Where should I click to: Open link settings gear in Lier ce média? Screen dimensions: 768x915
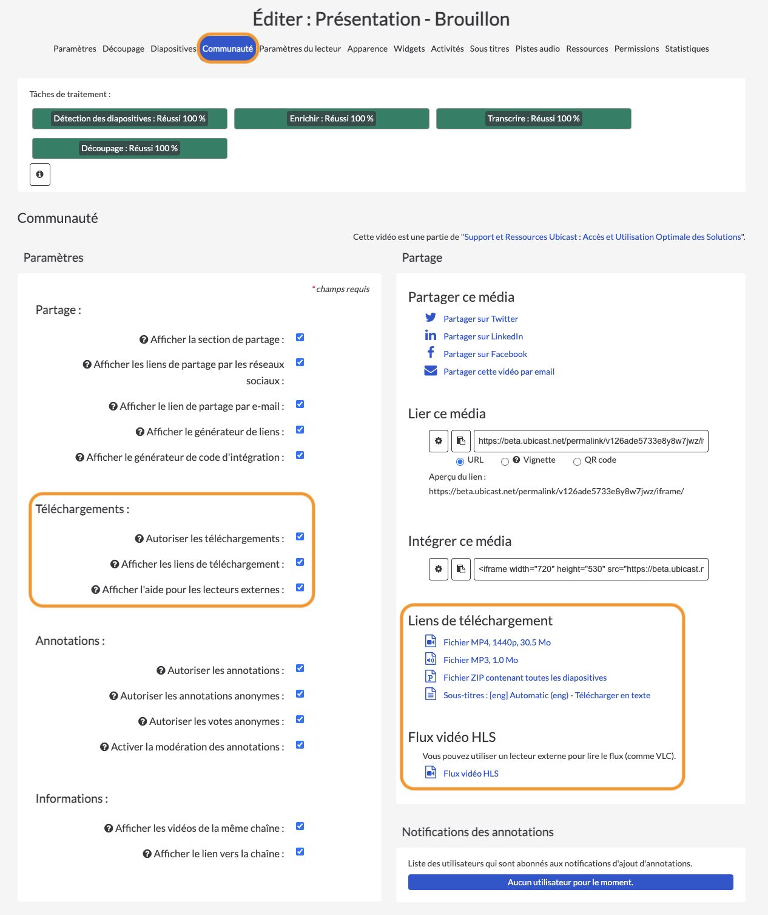(x=439, y=441)
